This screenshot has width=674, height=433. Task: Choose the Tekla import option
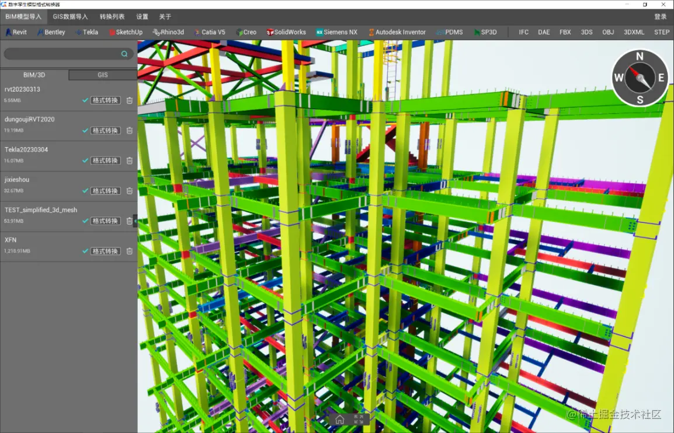(x=87, y=32)
